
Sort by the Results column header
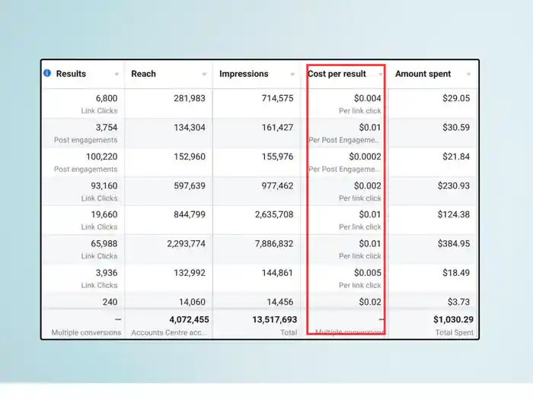71,74
